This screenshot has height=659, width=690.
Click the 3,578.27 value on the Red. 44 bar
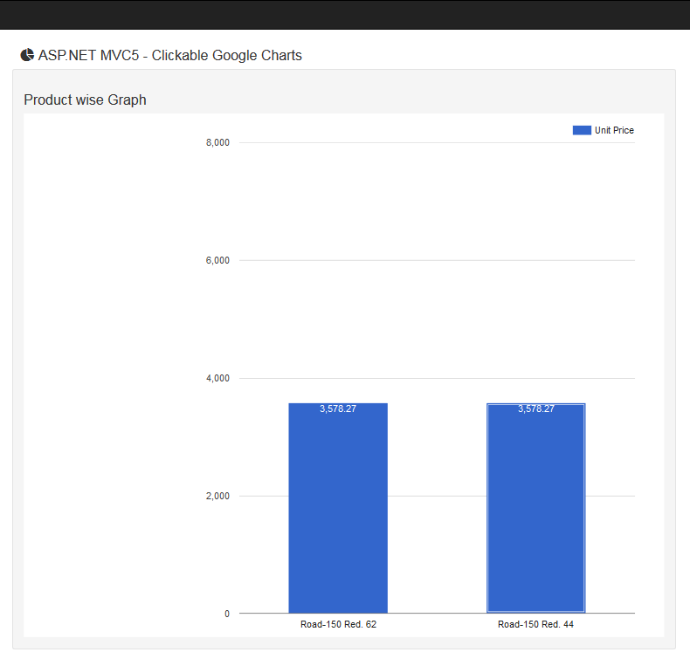coord(535,408)
